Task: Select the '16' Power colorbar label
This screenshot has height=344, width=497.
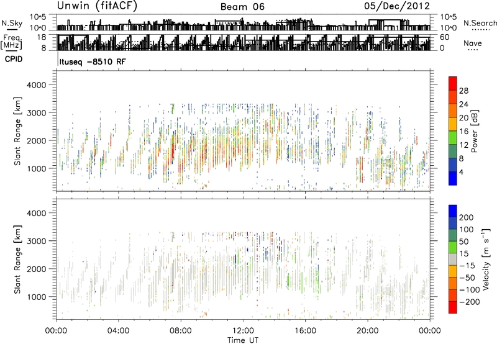Action: click(463, 132)
